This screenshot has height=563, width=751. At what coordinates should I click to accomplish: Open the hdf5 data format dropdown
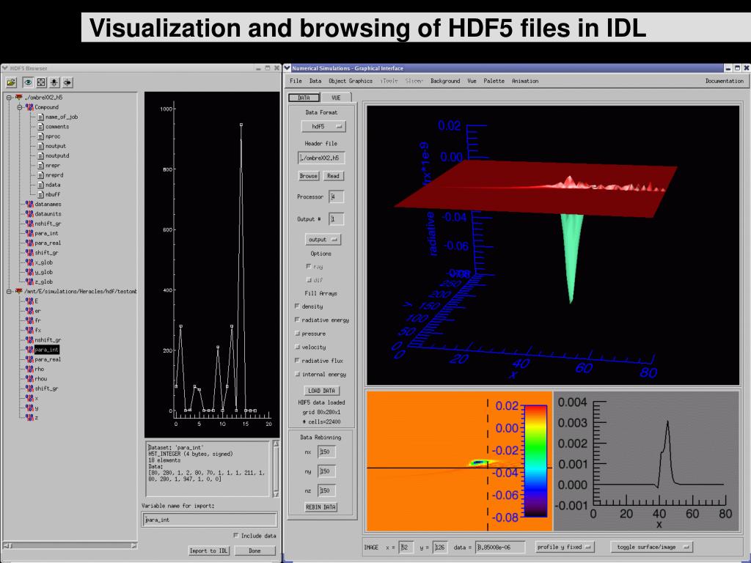pos(323,126)
